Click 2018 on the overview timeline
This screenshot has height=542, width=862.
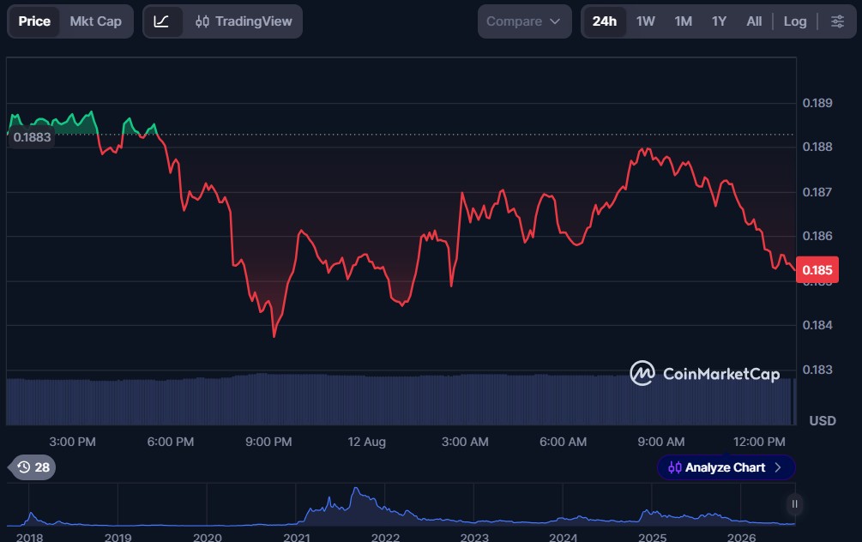[x=30, y=537]
